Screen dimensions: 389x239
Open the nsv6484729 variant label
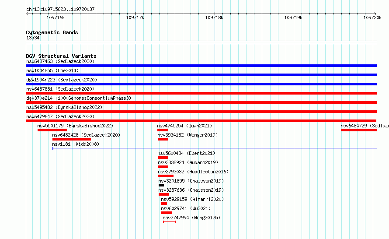365,126
